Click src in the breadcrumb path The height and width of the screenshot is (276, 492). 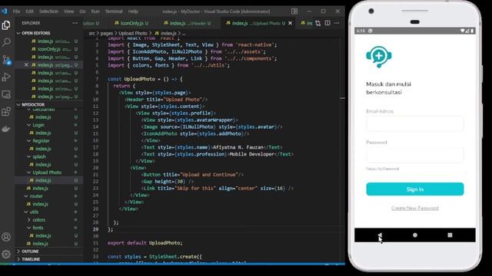[91, 33]
